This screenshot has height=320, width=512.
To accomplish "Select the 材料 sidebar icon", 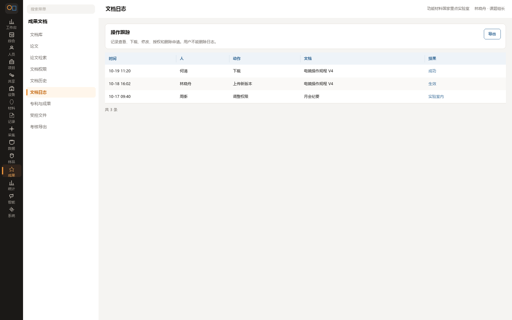I will point(12,105).
